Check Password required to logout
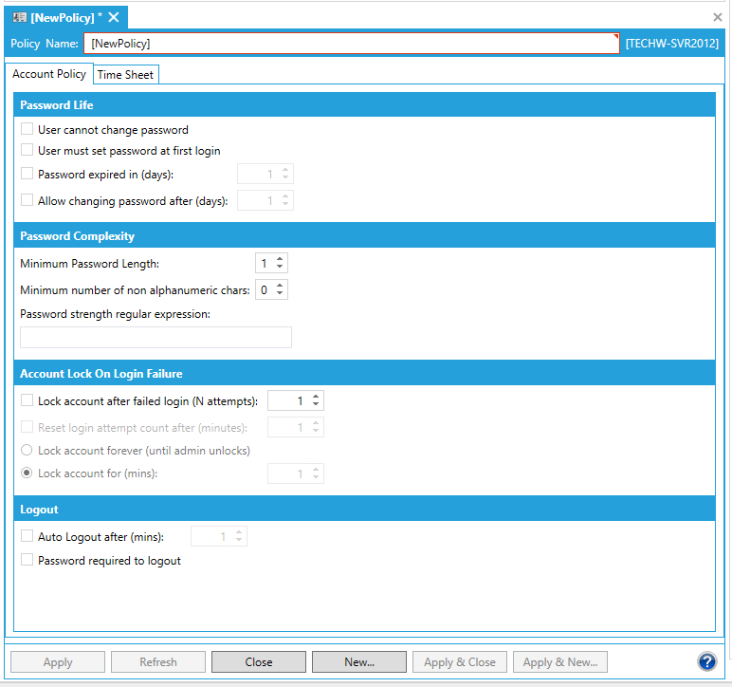732x687 pixels. pyautogui.click(x=27, y=560)
